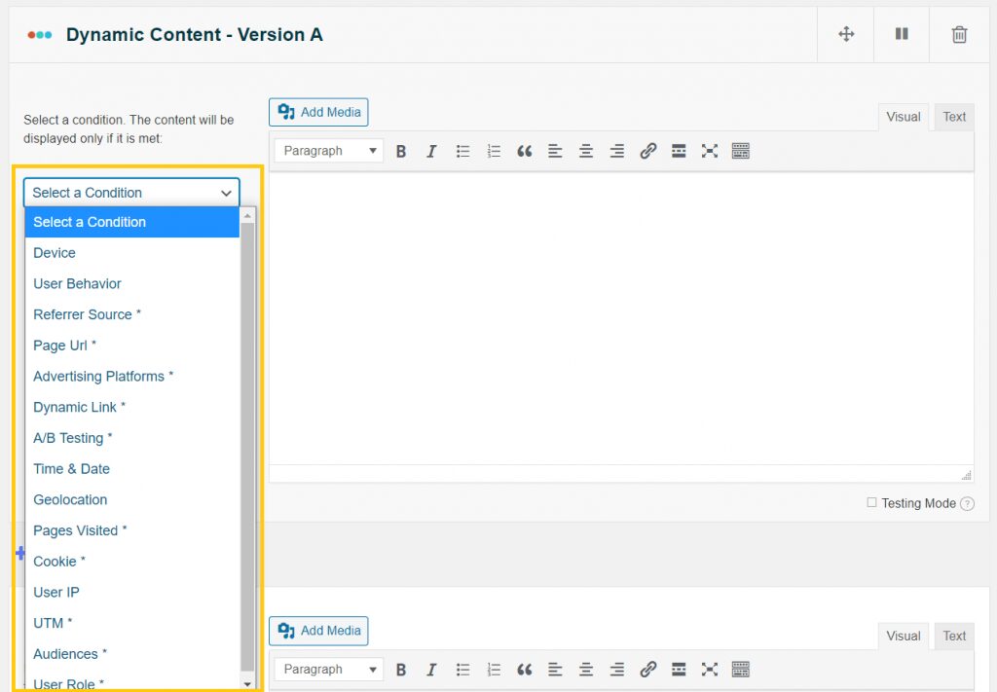Insert link from the lower editor toolbar

pyautogui.click(x=647, y=670)
